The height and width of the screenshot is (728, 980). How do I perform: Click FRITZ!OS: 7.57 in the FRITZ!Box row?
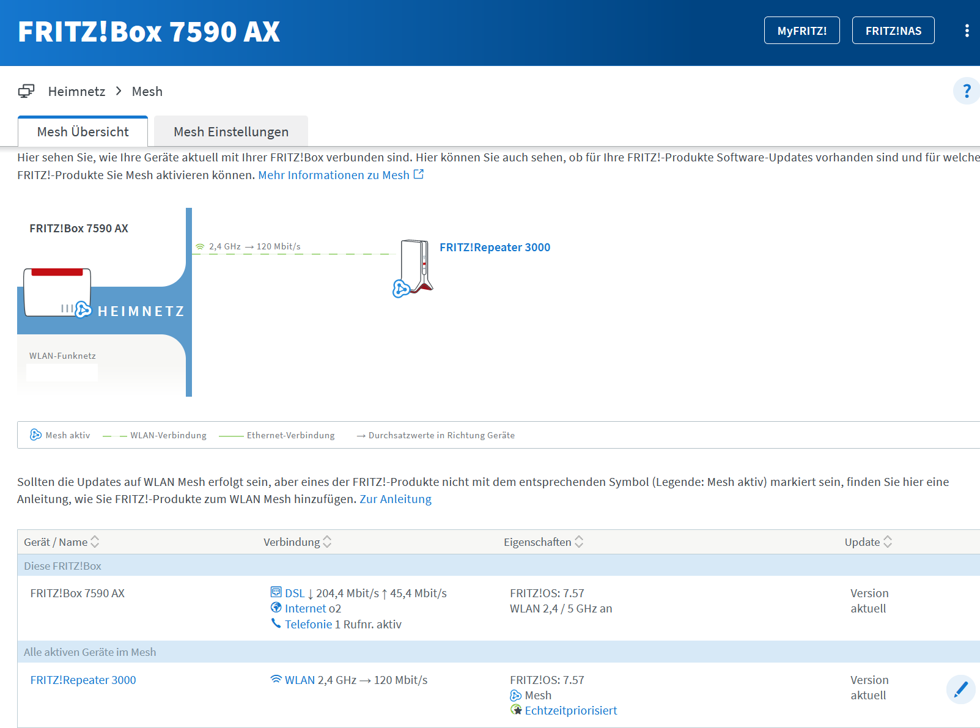547,593
